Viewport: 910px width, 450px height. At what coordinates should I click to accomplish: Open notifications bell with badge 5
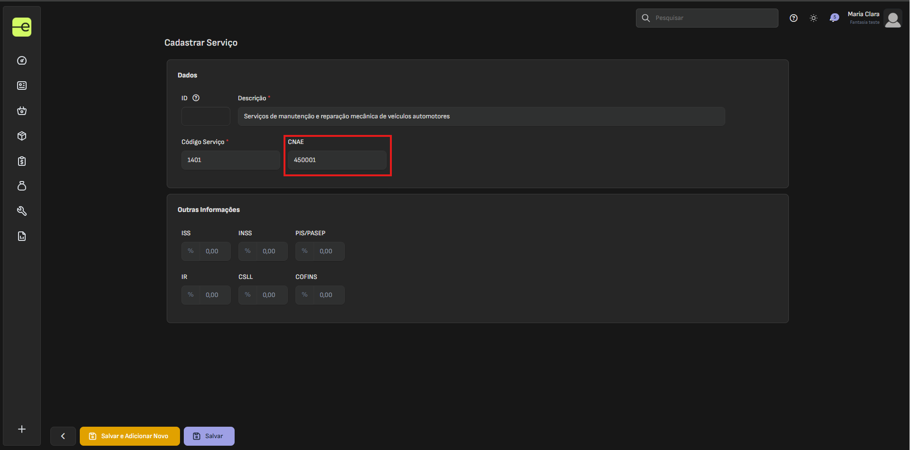click(x=834, y=18)
